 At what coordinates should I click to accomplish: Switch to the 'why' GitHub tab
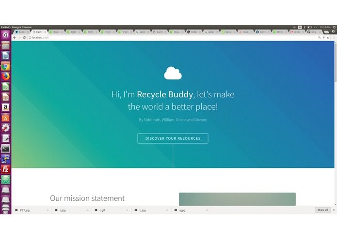click(313, 32)
